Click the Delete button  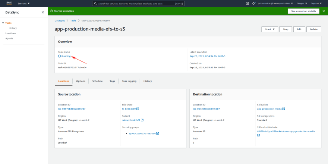click(314, 29)
